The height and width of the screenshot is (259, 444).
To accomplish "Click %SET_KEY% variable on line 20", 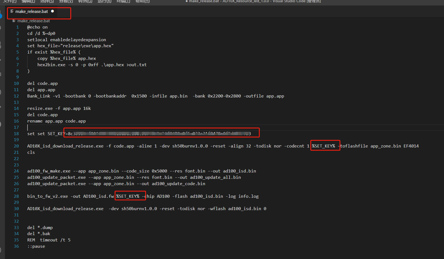I will pyautogui.click(x=323, y=146).
